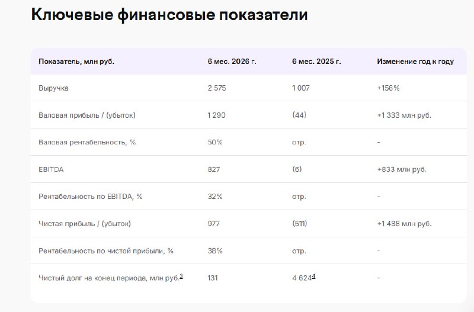The height and width of the screenshot is (312, 474).
Task: Click EBITDA value '827'
Action: pos(214,169)
